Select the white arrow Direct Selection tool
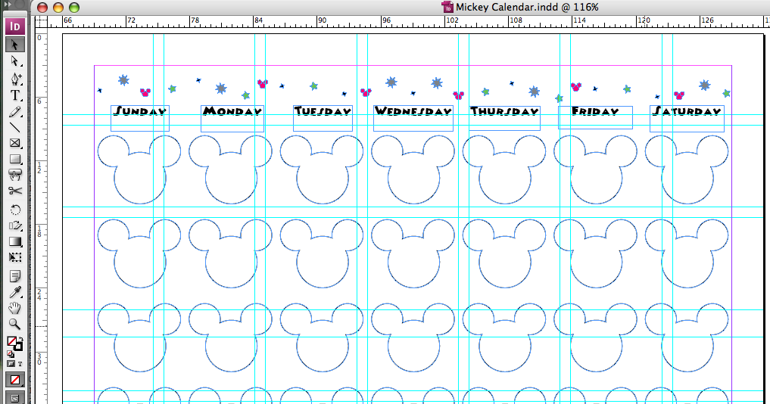The image size is (770, 404). click(14, 61)
